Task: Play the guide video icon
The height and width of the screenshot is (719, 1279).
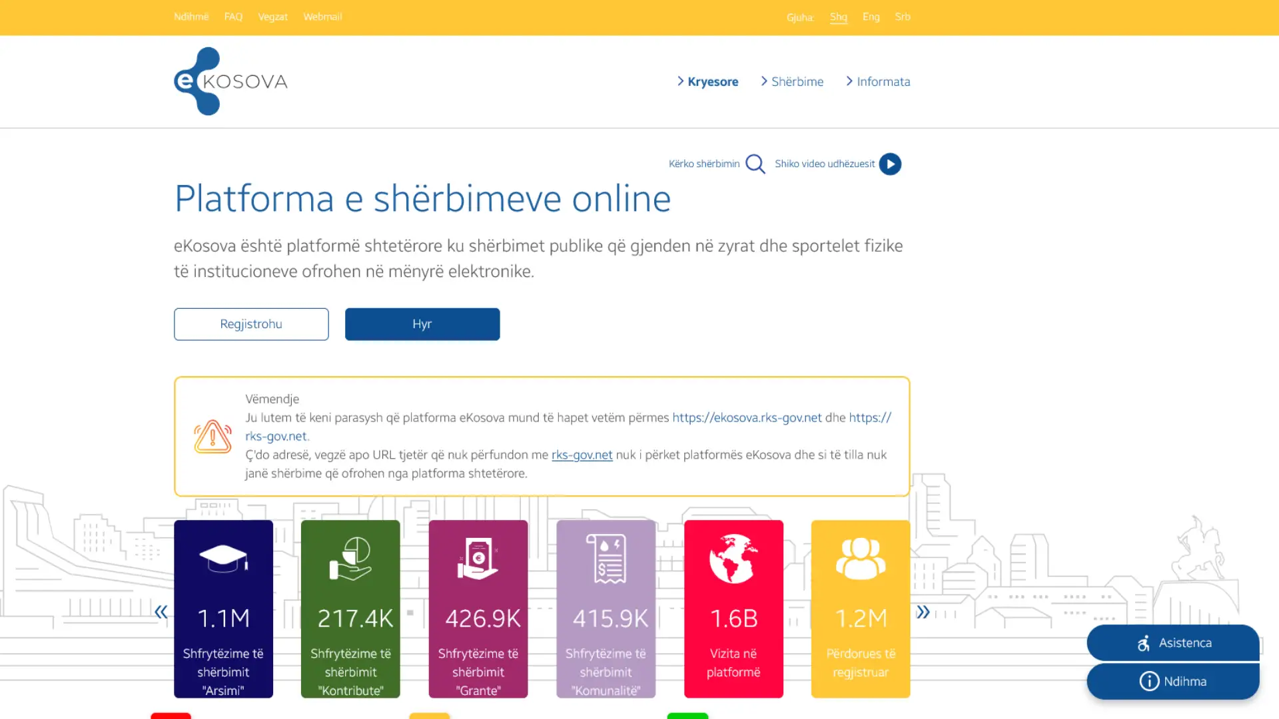Action: click(890, 164)
